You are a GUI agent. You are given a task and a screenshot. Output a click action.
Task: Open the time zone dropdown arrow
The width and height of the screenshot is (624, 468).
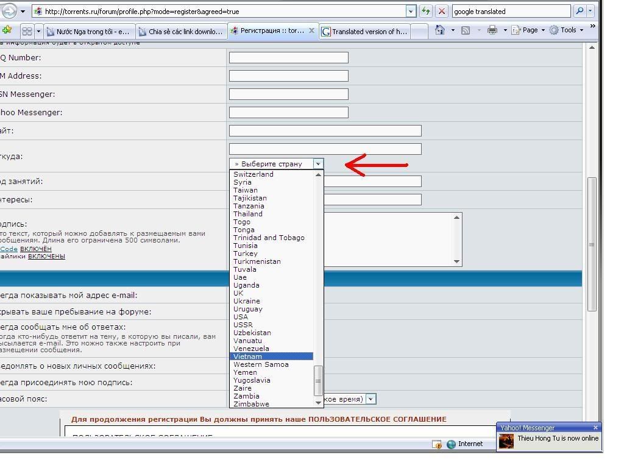(370, 399)
